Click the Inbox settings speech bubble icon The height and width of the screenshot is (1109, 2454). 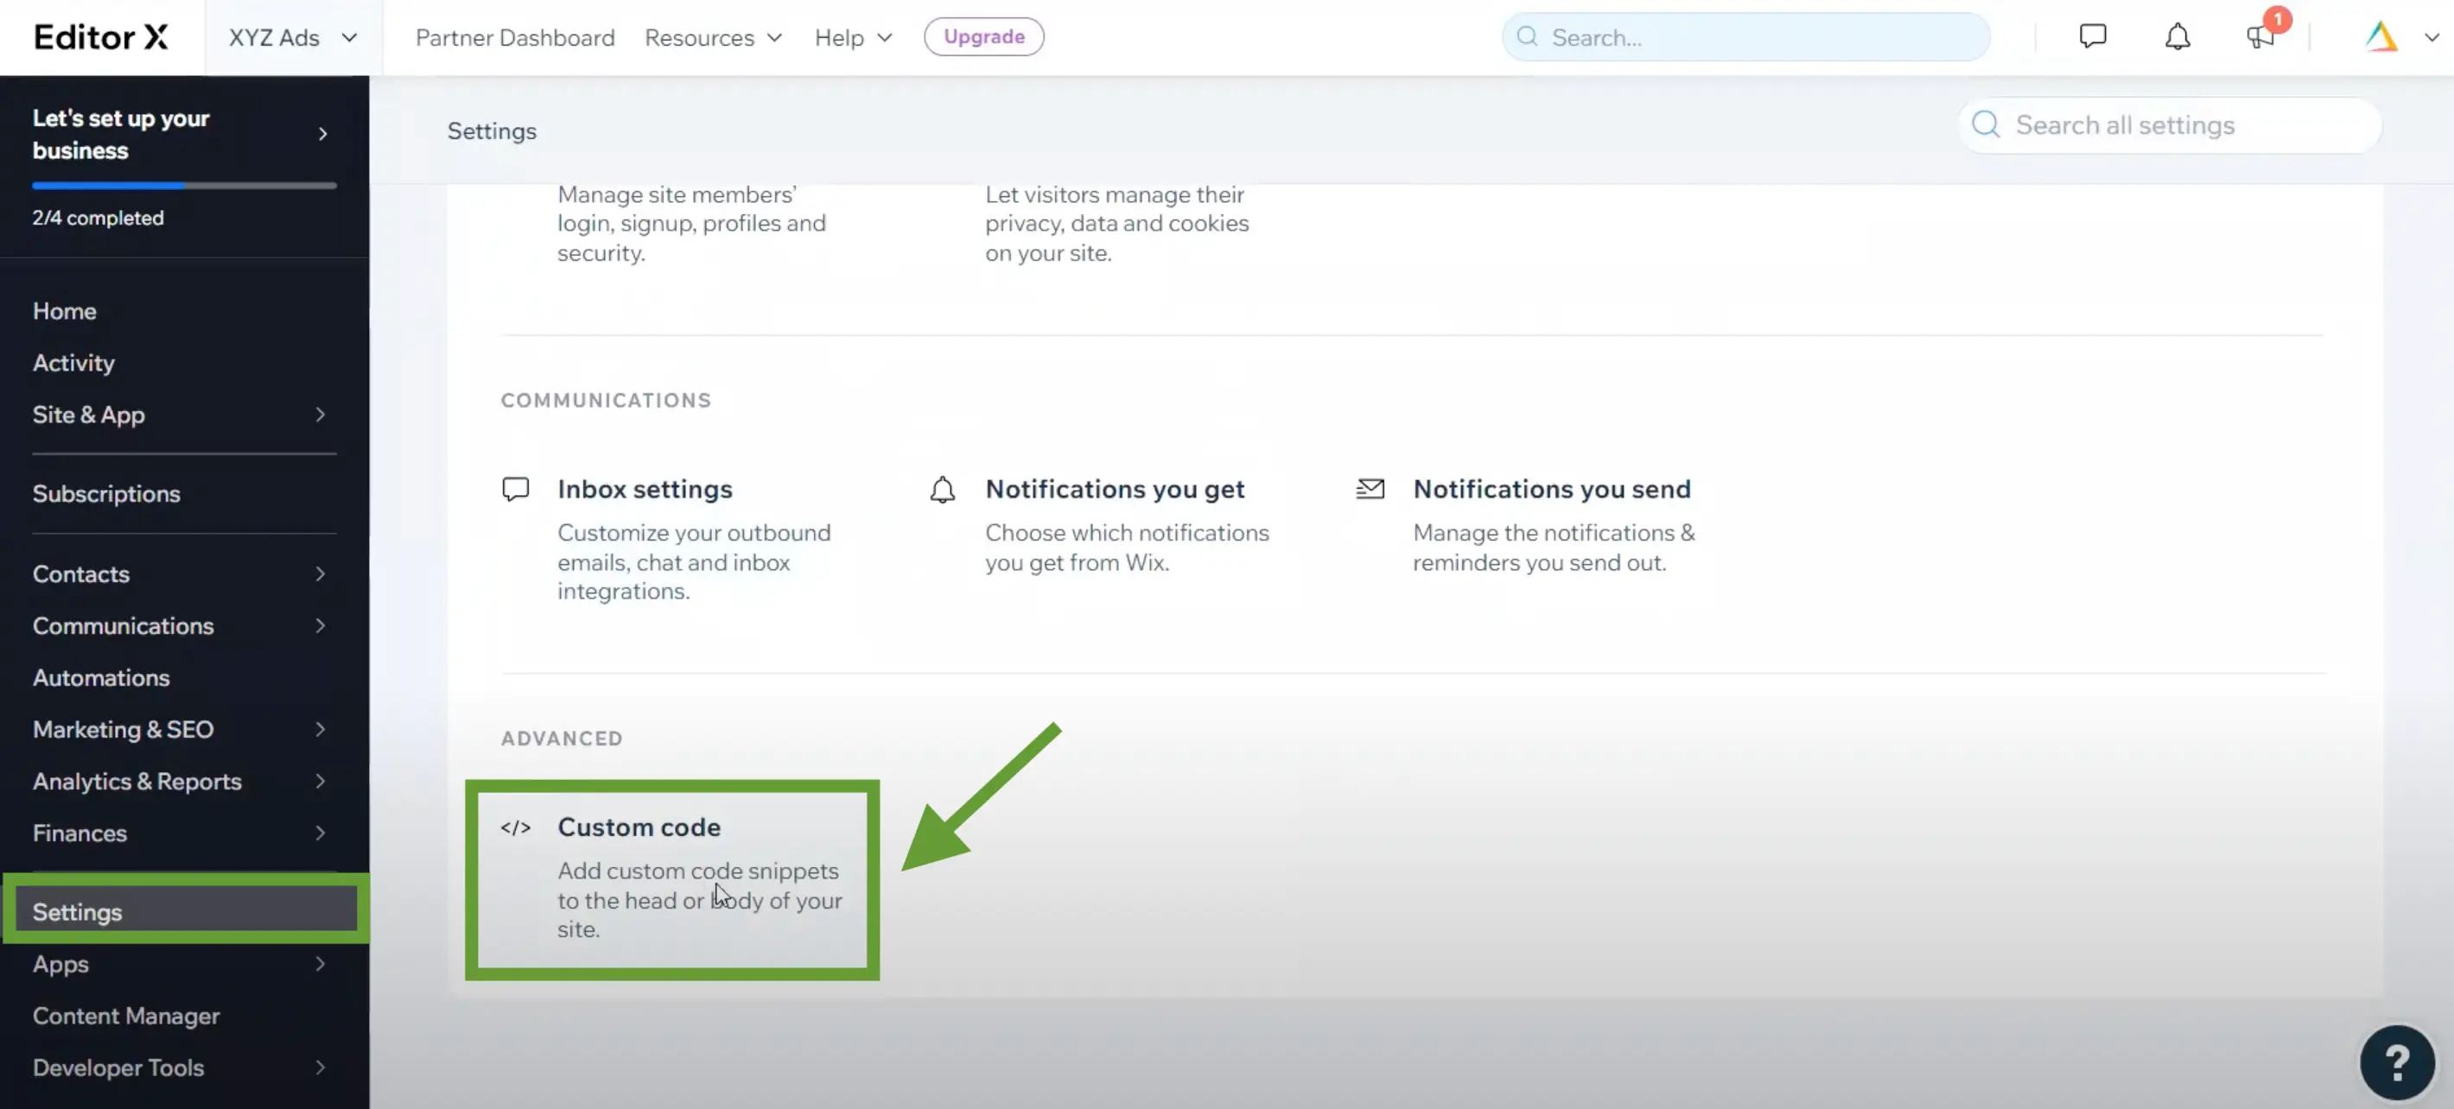point(515,488)
